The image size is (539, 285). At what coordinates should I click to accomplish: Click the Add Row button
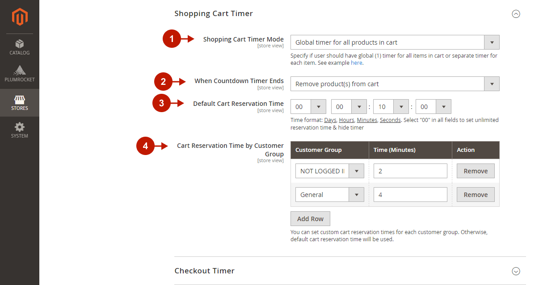tap(310, 219)
